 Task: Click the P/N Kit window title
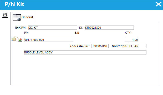click(x=14, y=4)
